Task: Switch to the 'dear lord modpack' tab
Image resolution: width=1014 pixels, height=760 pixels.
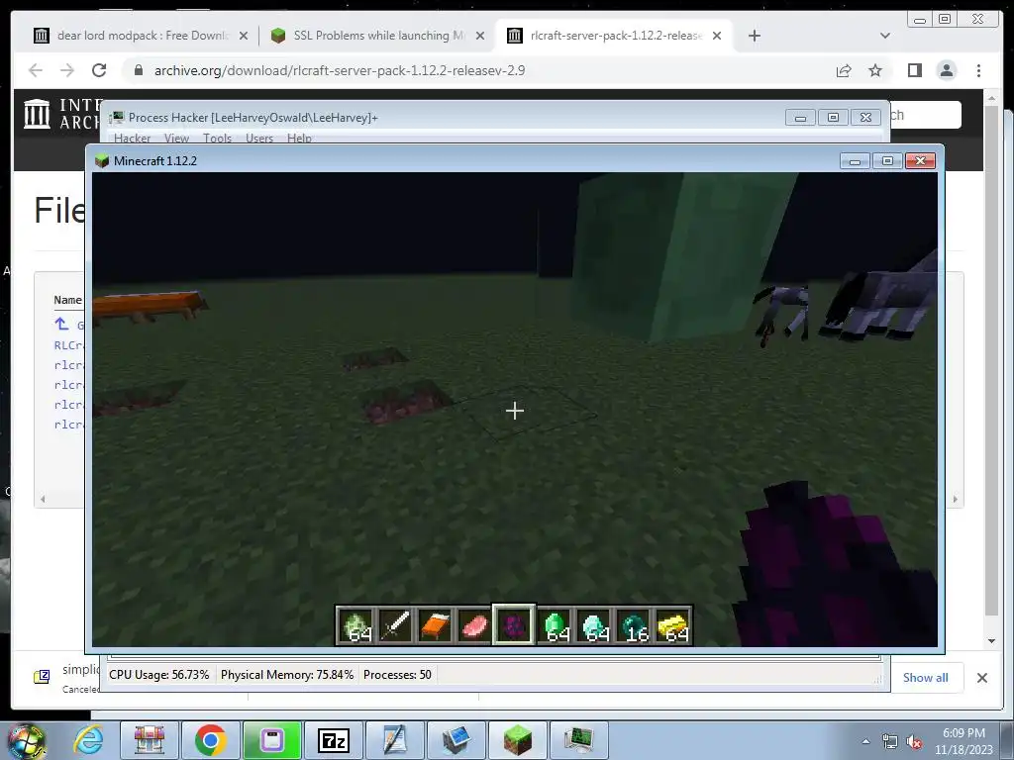Action: tap(141, 36)
